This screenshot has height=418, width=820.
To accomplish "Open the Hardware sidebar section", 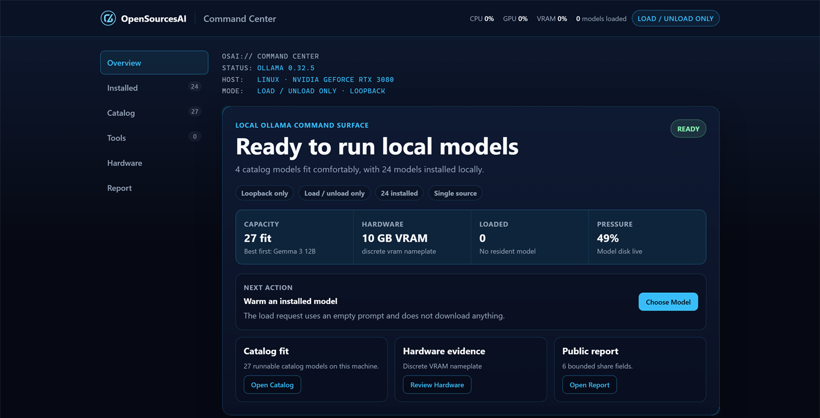I will (x=154, y=163).
